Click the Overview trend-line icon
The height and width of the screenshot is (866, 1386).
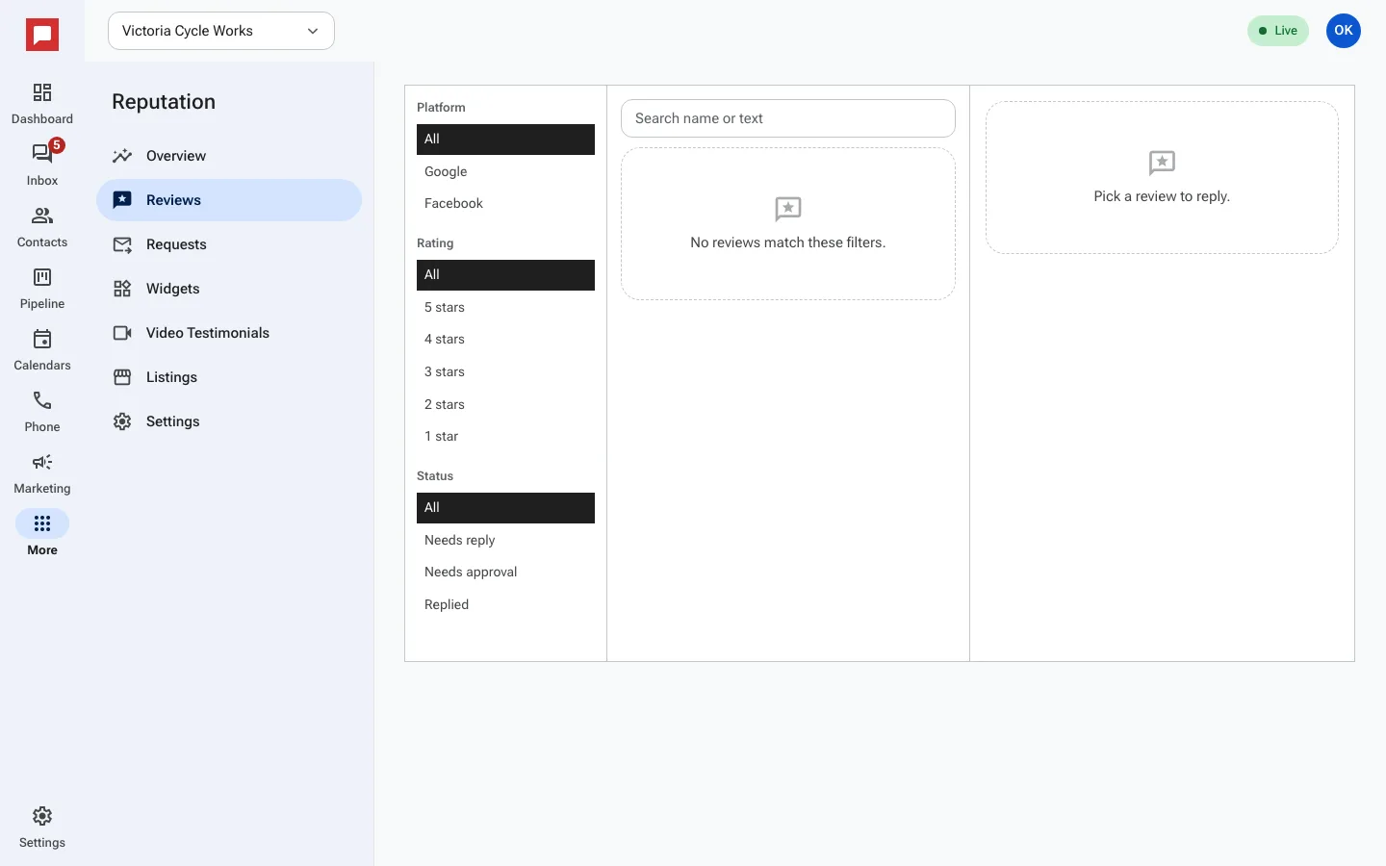122,156
